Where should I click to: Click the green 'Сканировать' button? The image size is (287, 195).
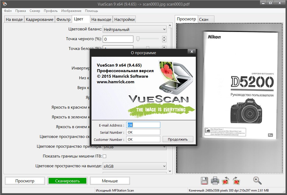click(67, 181)
